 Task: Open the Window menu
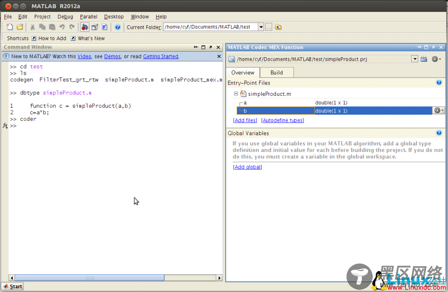point(140,17)
